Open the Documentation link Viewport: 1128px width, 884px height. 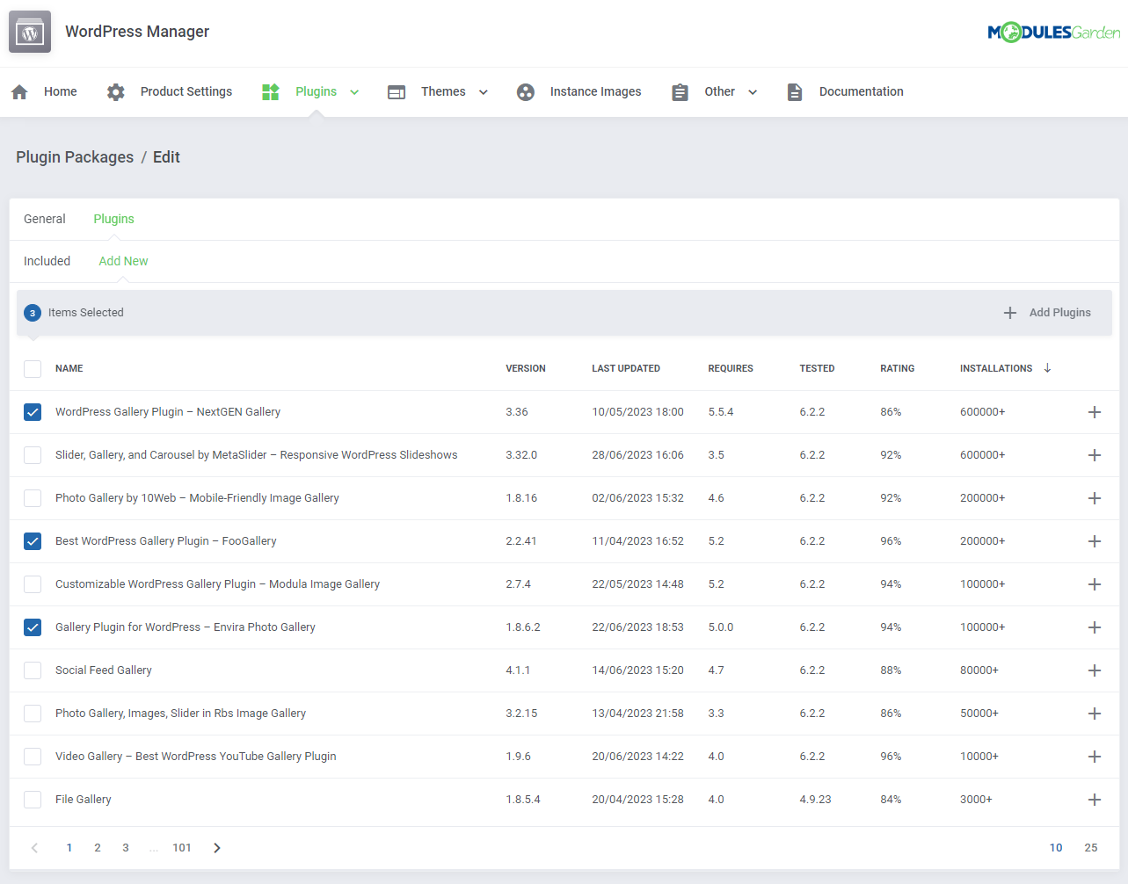862,91
